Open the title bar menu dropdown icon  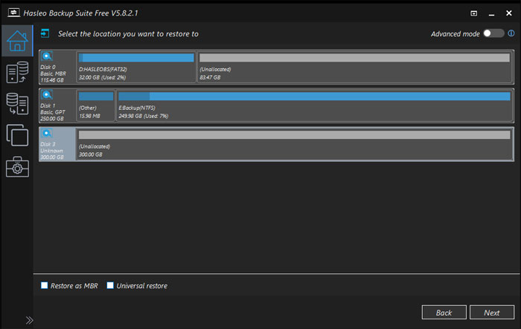click(x=474, y=13)
